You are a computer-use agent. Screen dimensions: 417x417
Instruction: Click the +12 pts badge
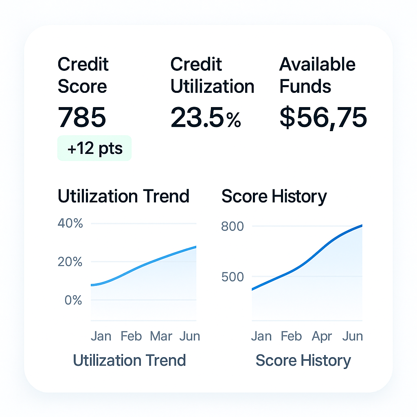[94, 149]
